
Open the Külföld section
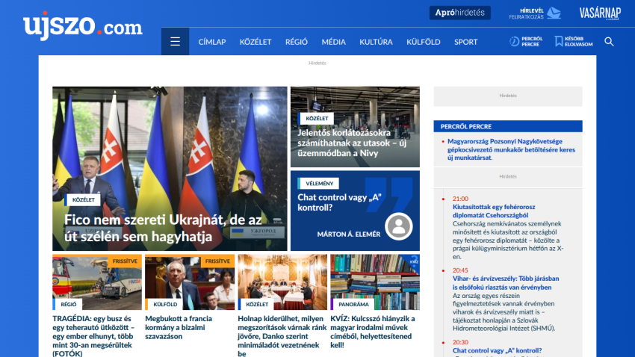(423, 42)
